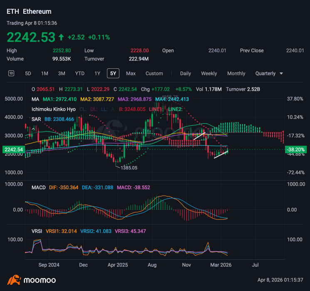This screenshot has width=310, height=291.
Task: Click the Volume value 99.553K
Action: click(62, 59)
